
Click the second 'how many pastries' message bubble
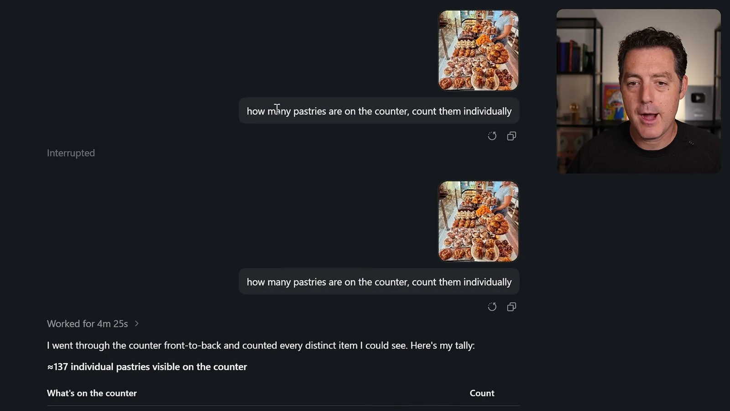point(379,282)
